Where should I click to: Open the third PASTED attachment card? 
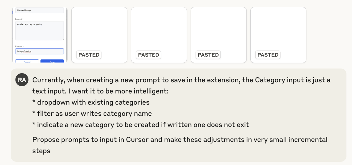pos(219,35)
